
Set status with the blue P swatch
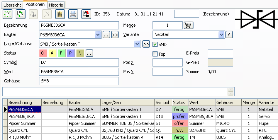click(71, 53)
